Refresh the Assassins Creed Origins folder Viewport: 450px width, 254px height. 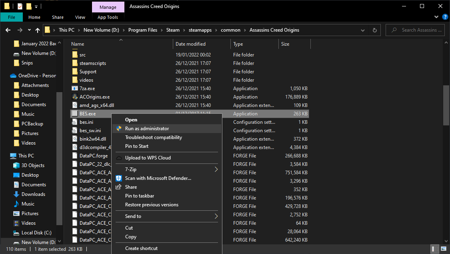click(374, 30)
